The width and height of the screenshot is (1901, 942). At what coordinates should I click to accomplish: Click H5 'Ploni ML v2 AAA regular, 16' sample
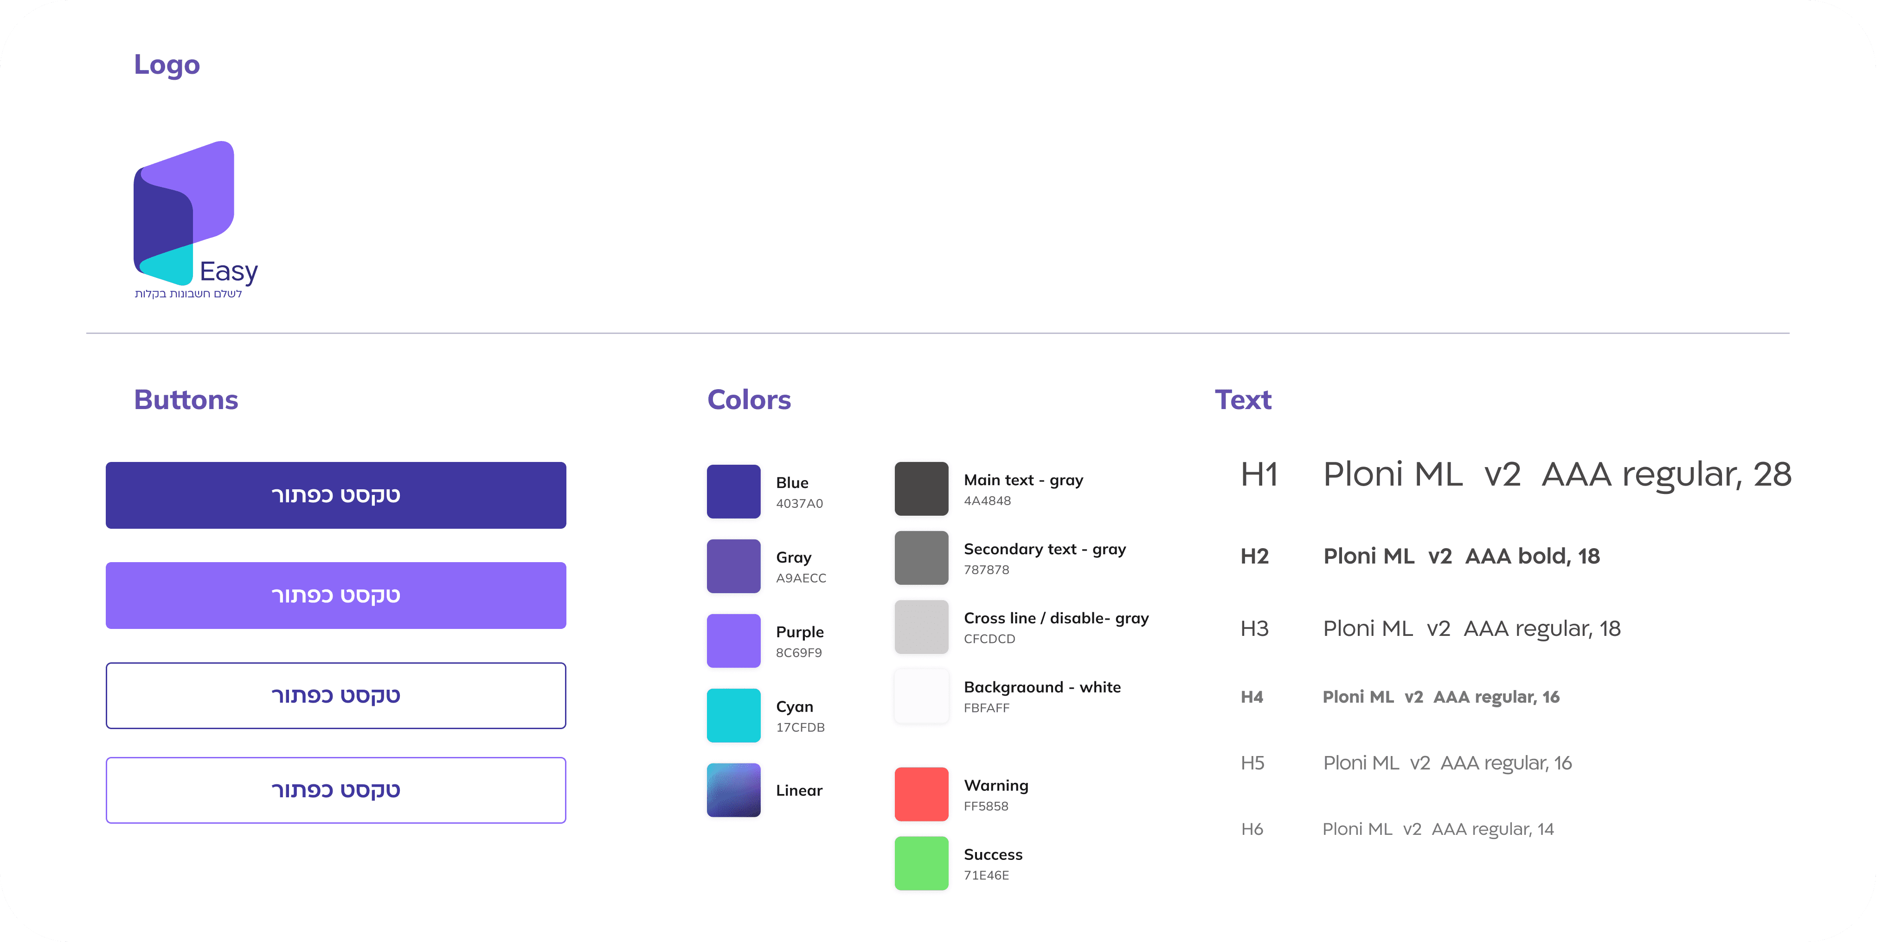(x=1447, y=763)
